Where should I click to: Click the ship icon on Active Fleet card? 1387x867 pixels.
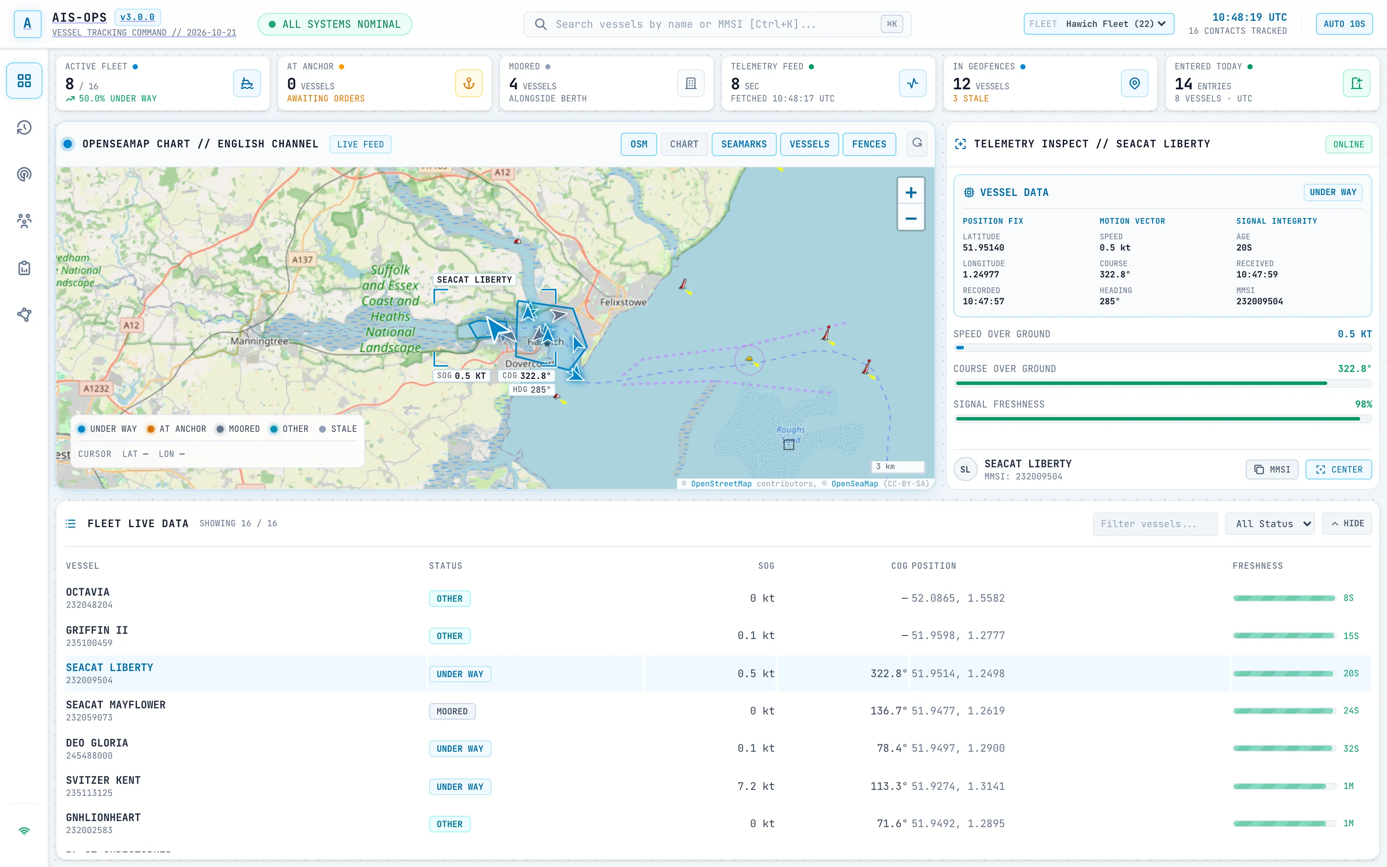(247, 84)
